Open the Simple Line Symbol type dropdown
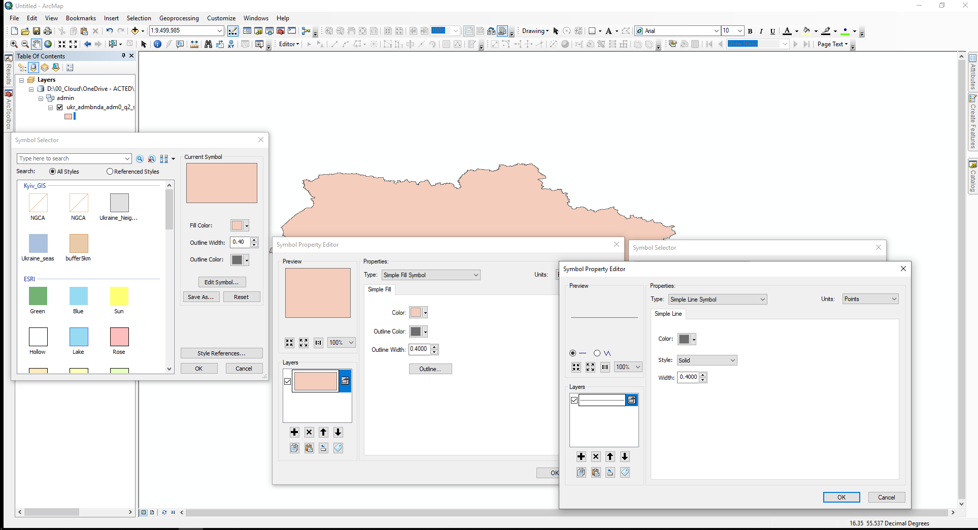Screen dimensions: 978x530 (x=717, y=300)
